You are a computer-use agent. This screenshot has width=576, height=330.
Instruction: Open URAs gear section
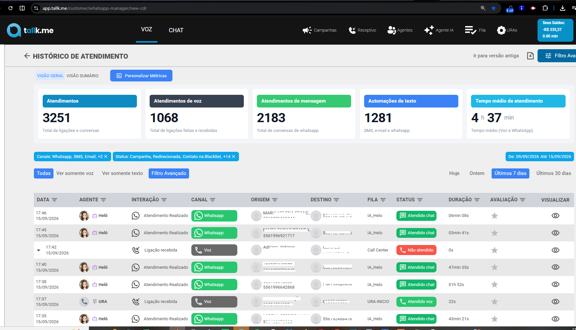point(507,30)
